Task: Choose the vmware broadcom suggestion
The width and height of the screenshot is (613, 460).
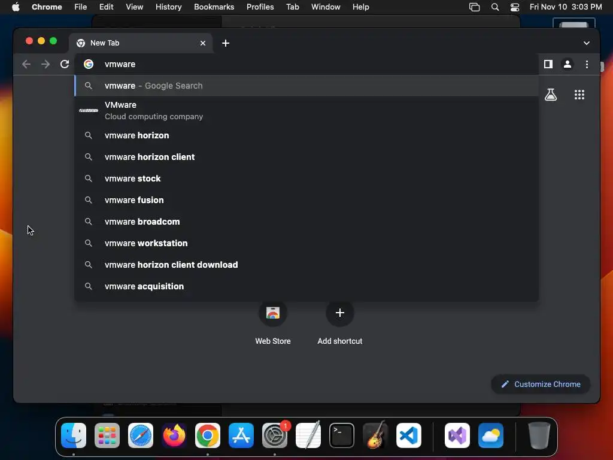Action: [307, 222]
